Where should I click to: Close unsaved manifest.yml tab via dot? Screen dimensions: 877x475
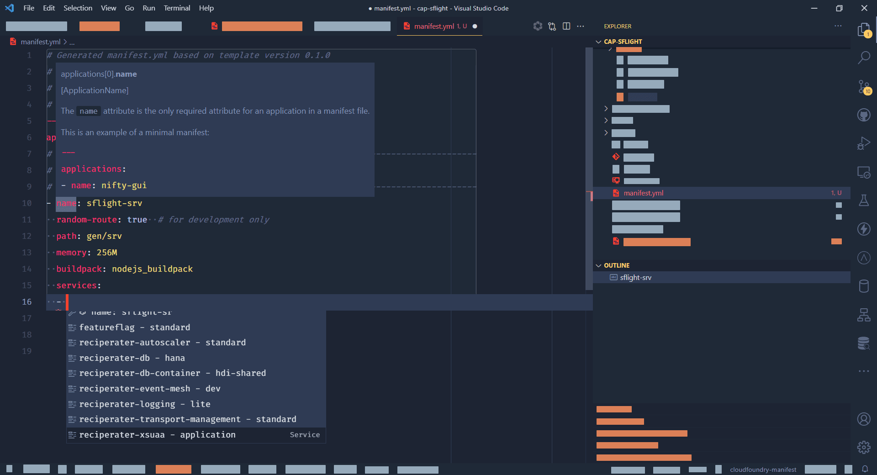(475, 26)
